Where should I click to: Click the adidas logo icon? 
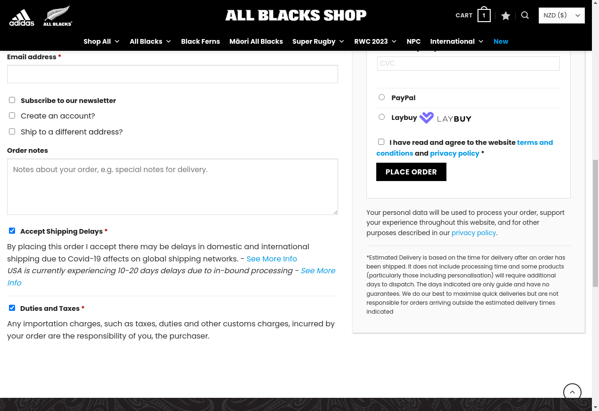(x=22, y=17)
